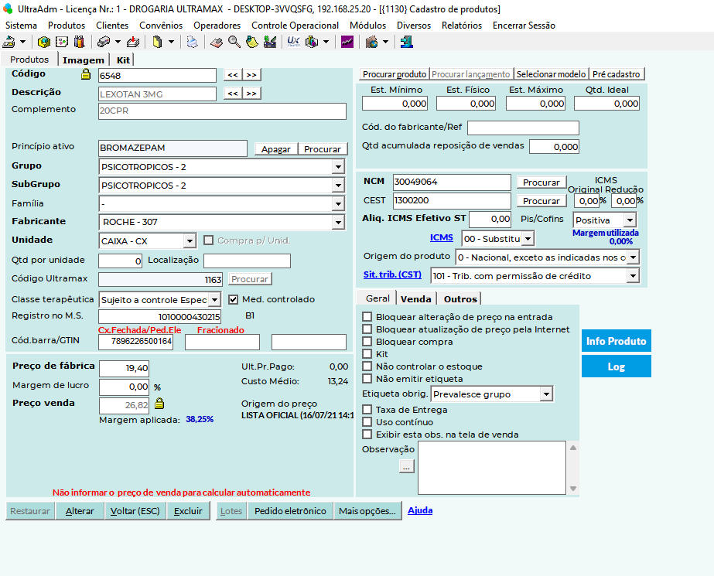This screenshot has width=714, height=576.
Task: Open dropdown arrow next to cash register icon
Action: click(22, 43)
